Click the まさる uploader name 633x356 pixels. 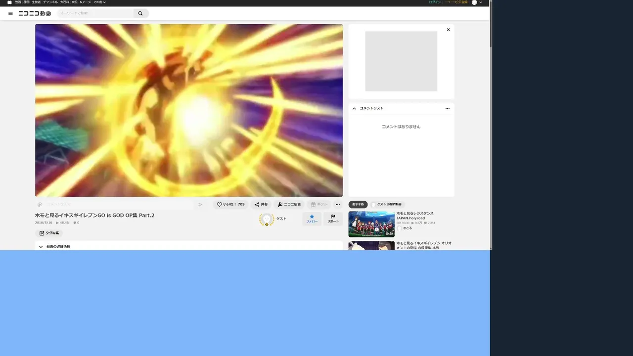(407, 228)
